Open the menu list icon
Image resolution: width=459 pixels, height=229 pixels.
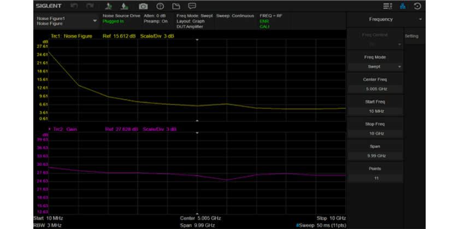(x=387, y=6)
